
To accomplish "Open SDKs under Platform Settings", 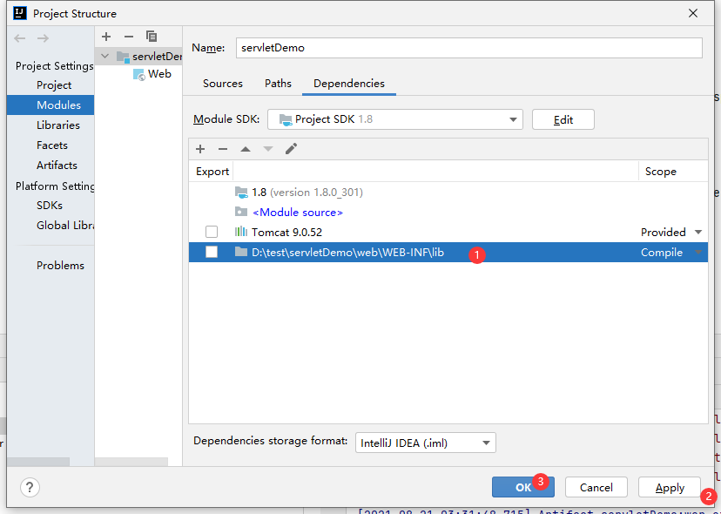I will tap(50, 206).
